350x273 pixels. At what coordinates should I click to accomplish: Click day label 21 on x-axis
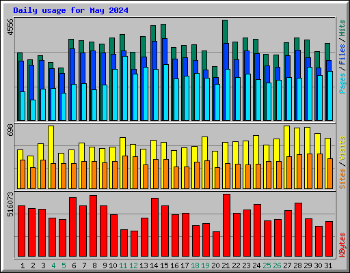pos(226,265)
